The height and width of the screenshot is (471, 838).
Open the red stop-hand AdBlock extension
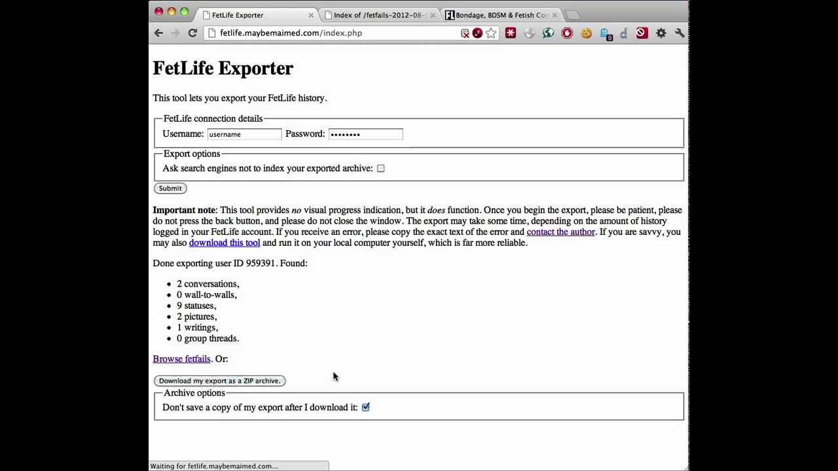pos(567,33)
